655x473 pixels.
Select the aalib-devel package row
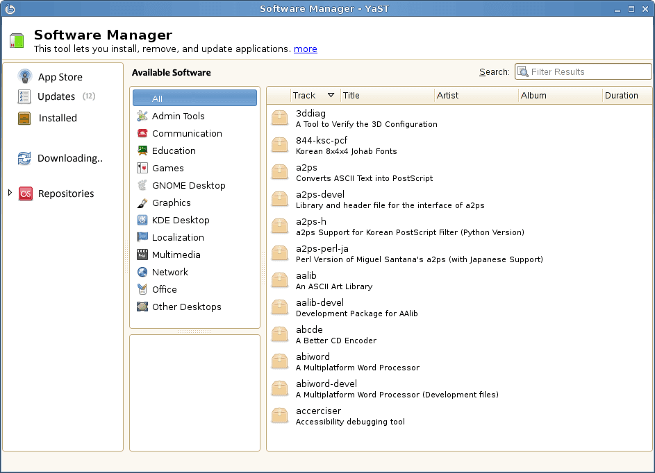[458, 308]
